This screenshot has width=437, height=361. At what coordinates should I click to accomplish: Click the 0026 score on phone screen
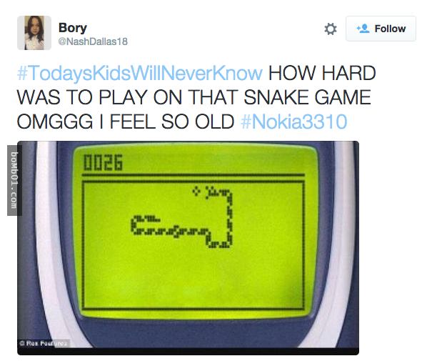point(103,162)
